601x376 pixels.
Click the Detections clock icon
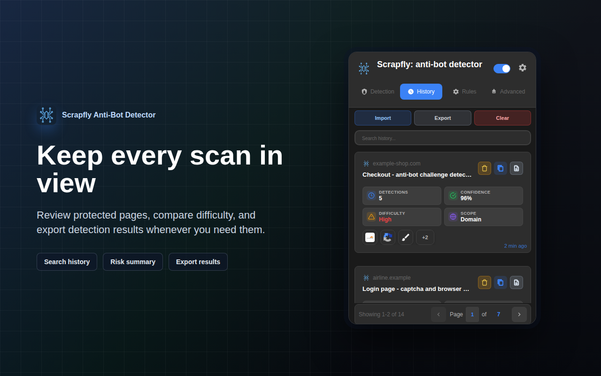tap(371, 196)
